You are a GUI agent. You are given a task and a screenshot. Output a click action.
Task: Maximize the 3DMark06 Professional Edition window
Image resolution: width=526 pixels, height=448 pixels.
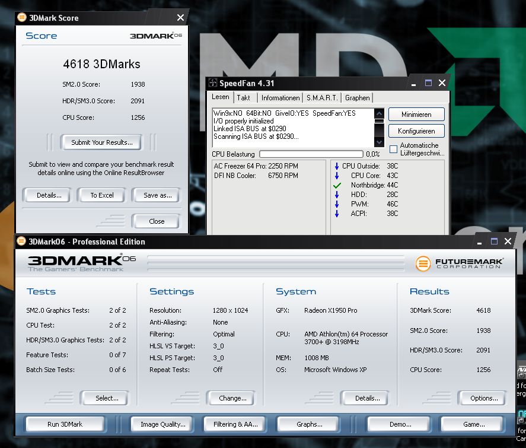point(494,242)
